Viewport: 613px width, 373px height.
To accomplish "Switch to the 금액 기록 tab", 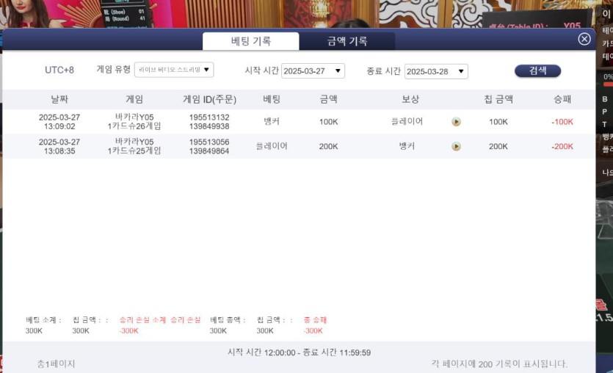I will pos(347,41).
